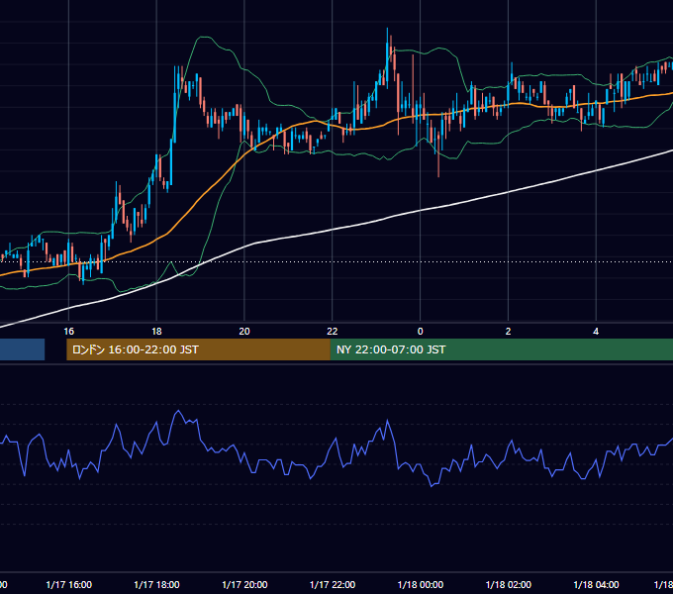This screenshot has width=673, height=594.
Task: Click the 0 hour label on chart axis
Action: pyautogui.click(x=421, y=332)
